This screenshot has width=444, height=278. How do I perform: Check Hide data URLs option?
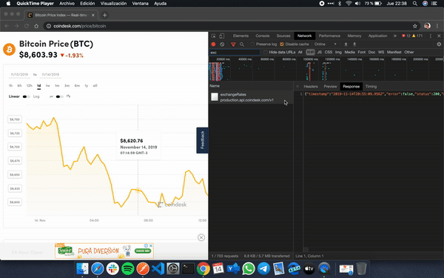pos(266,52)
